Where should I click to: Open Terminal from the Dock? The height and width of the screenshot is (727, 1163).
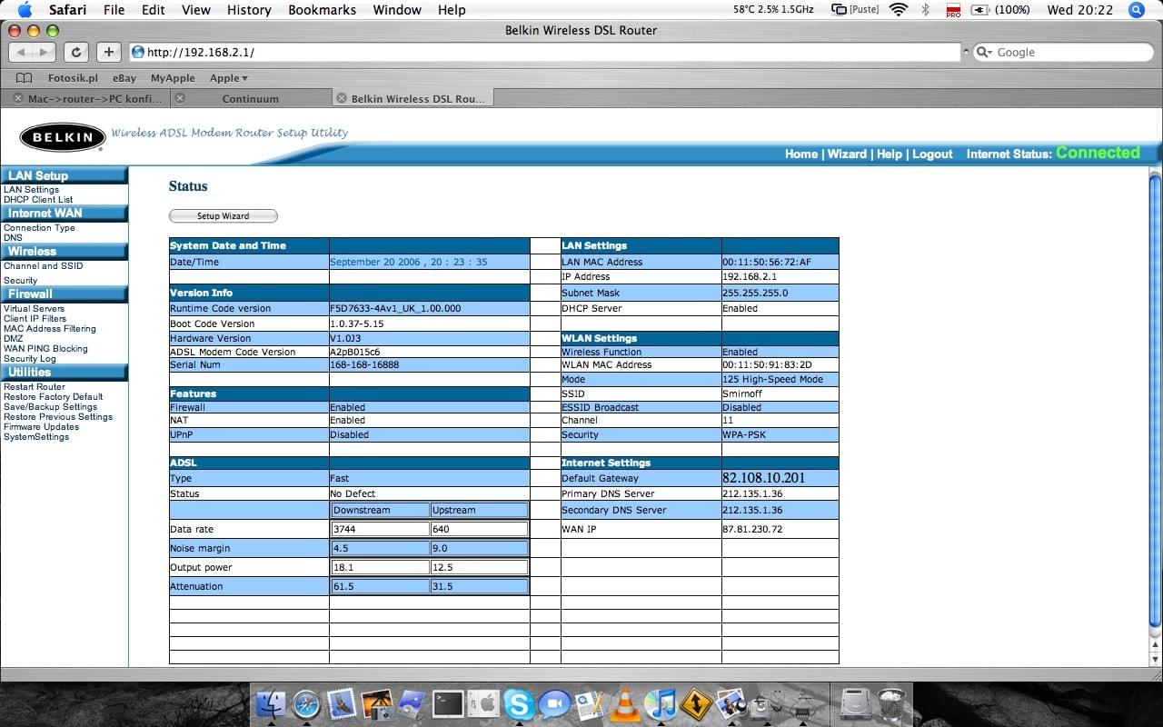tap(448, 703)
